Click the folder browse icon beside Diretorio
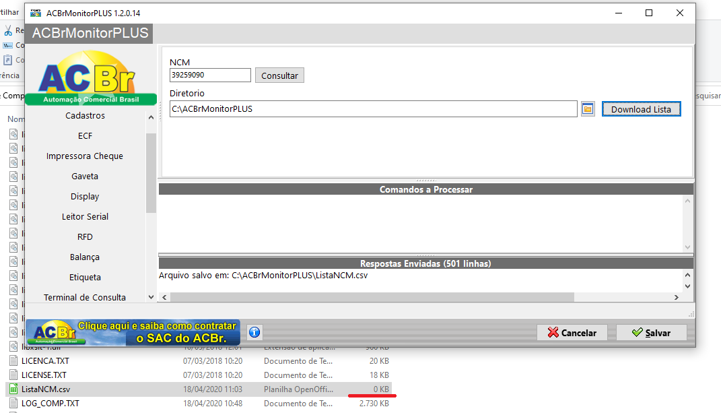The image size is (721, 413). [588, 109]
